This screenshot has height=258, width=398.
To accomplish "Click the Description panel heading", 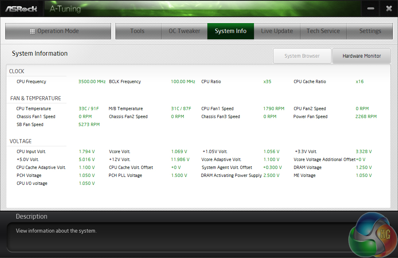I will (x=31, y=216).
